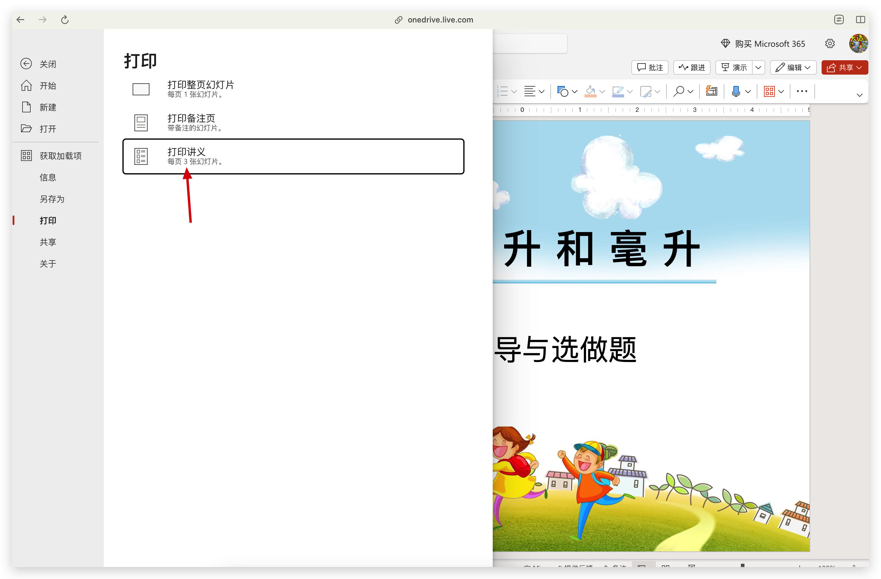Open the 共享 share dropdown button
The height and width of the screenshot is (579, 881).
coord(844,68)
